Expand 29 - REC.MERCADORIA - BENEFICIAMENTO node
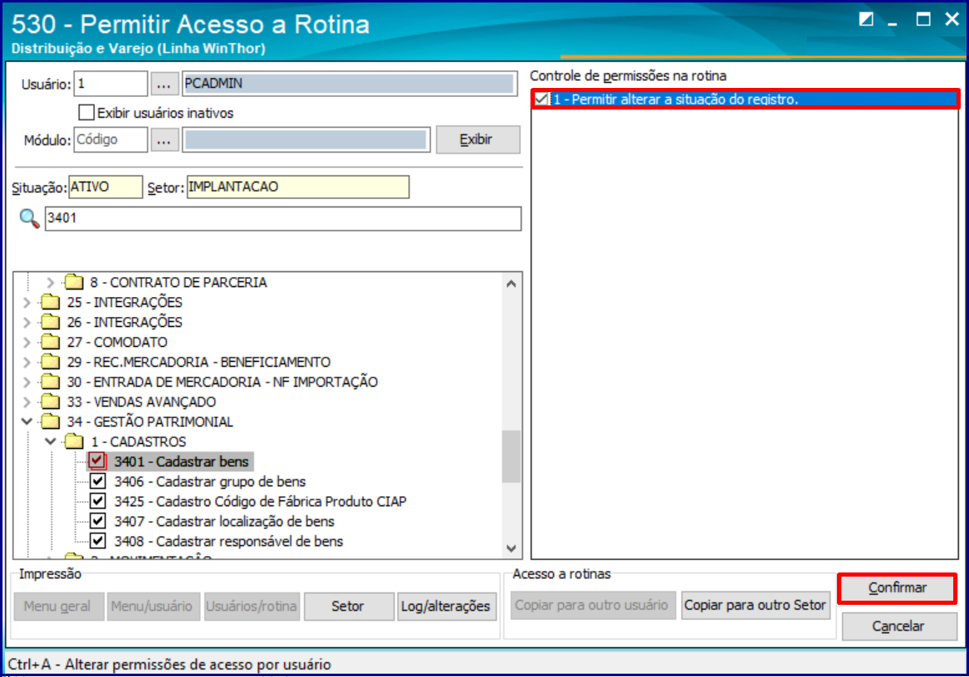Image resolution: width=969 pixels, height=677 pixels. pos(27,362)
